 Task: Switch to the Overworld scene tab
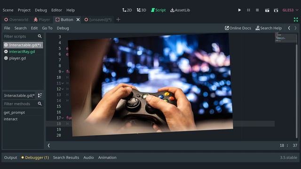pos(16,20)
